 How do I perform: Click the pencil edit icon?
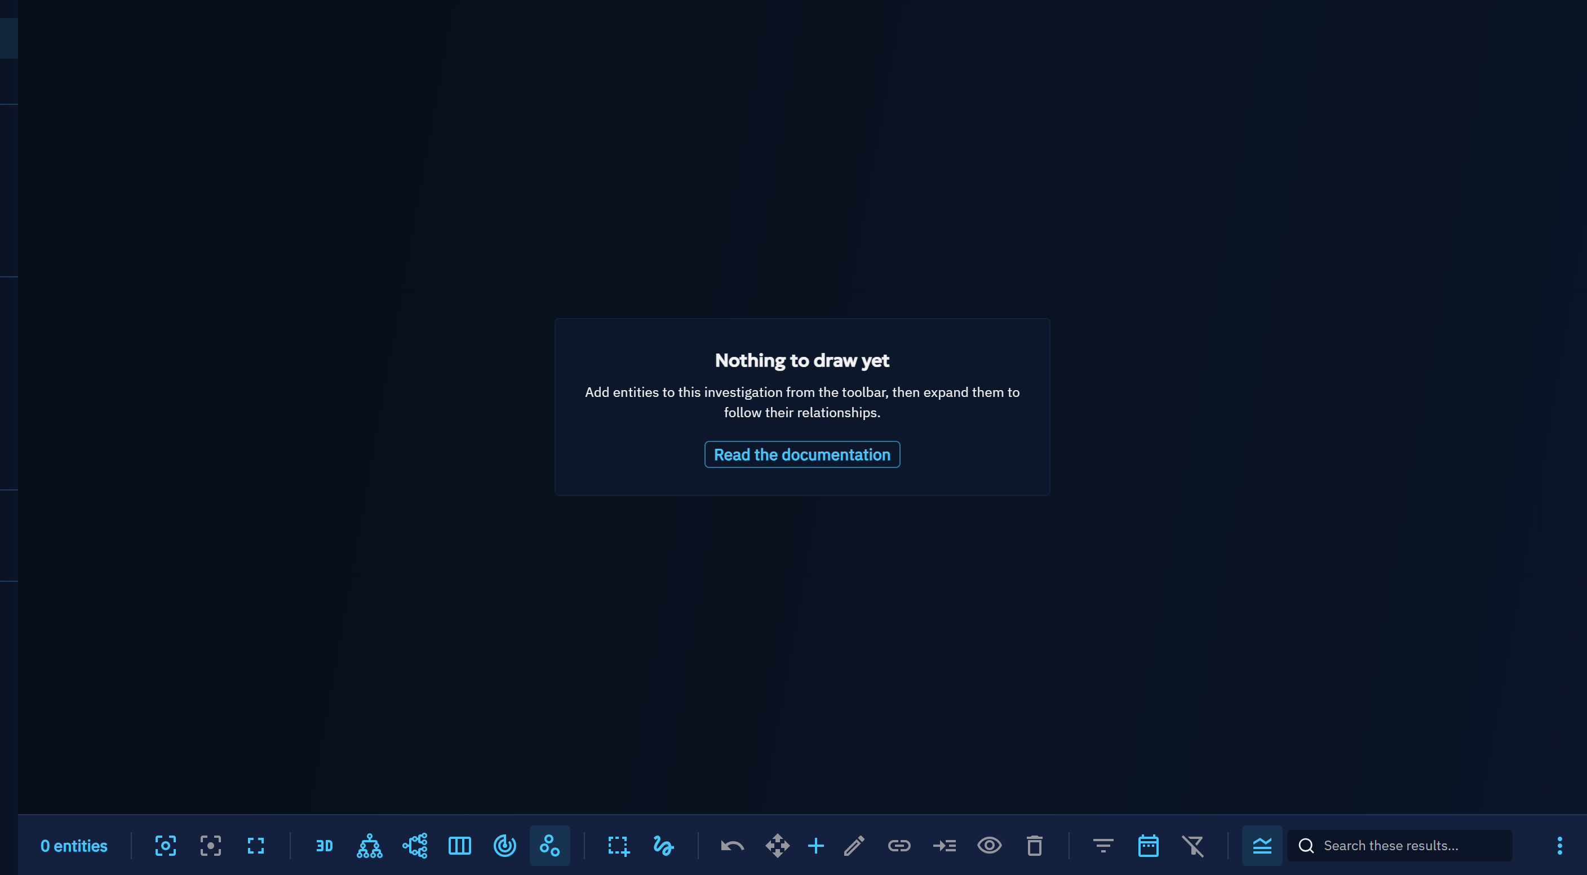coord(854,846)
